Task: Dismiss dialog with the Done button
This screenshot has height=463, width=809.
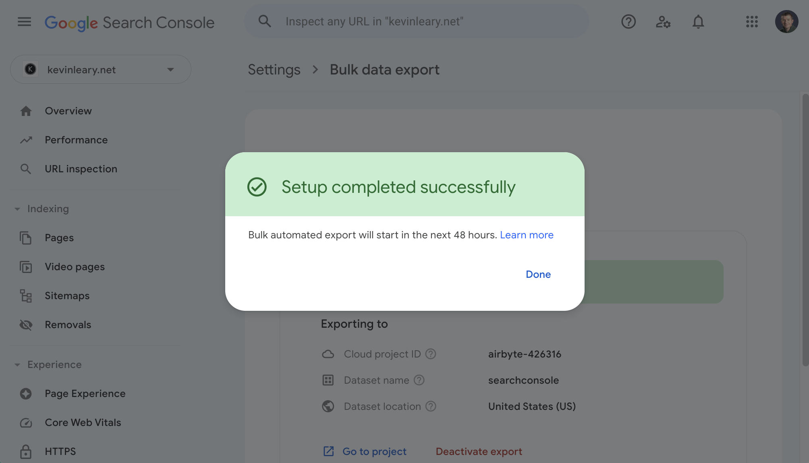Action: pos(538,274)
